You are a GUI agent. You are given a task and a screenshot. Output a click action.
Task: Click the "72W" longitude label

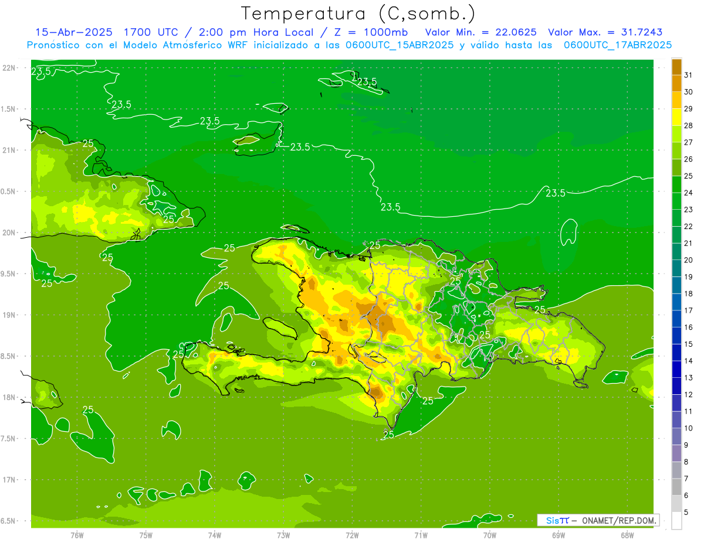pyautogui.click(x=352, y=535)
